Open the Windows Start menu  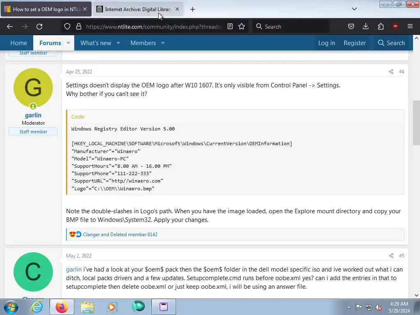pyautogui.click(x=10, y=307)
